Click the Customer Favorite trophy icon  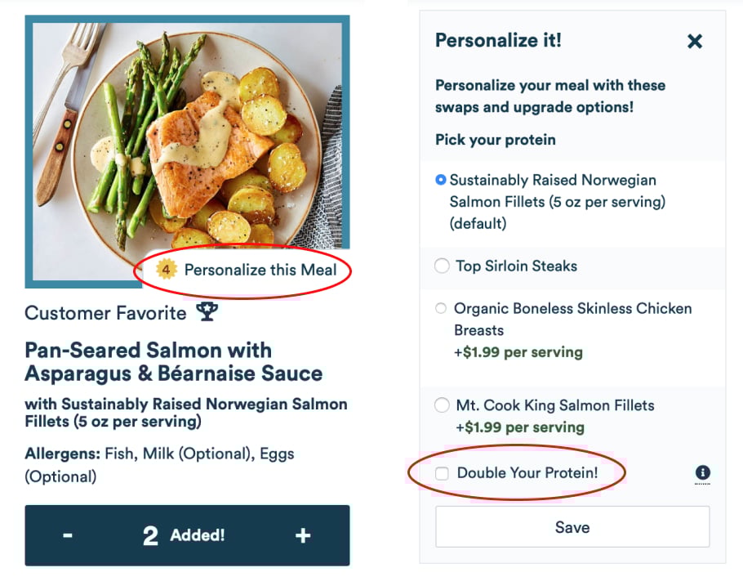click(x=207, y=312)
